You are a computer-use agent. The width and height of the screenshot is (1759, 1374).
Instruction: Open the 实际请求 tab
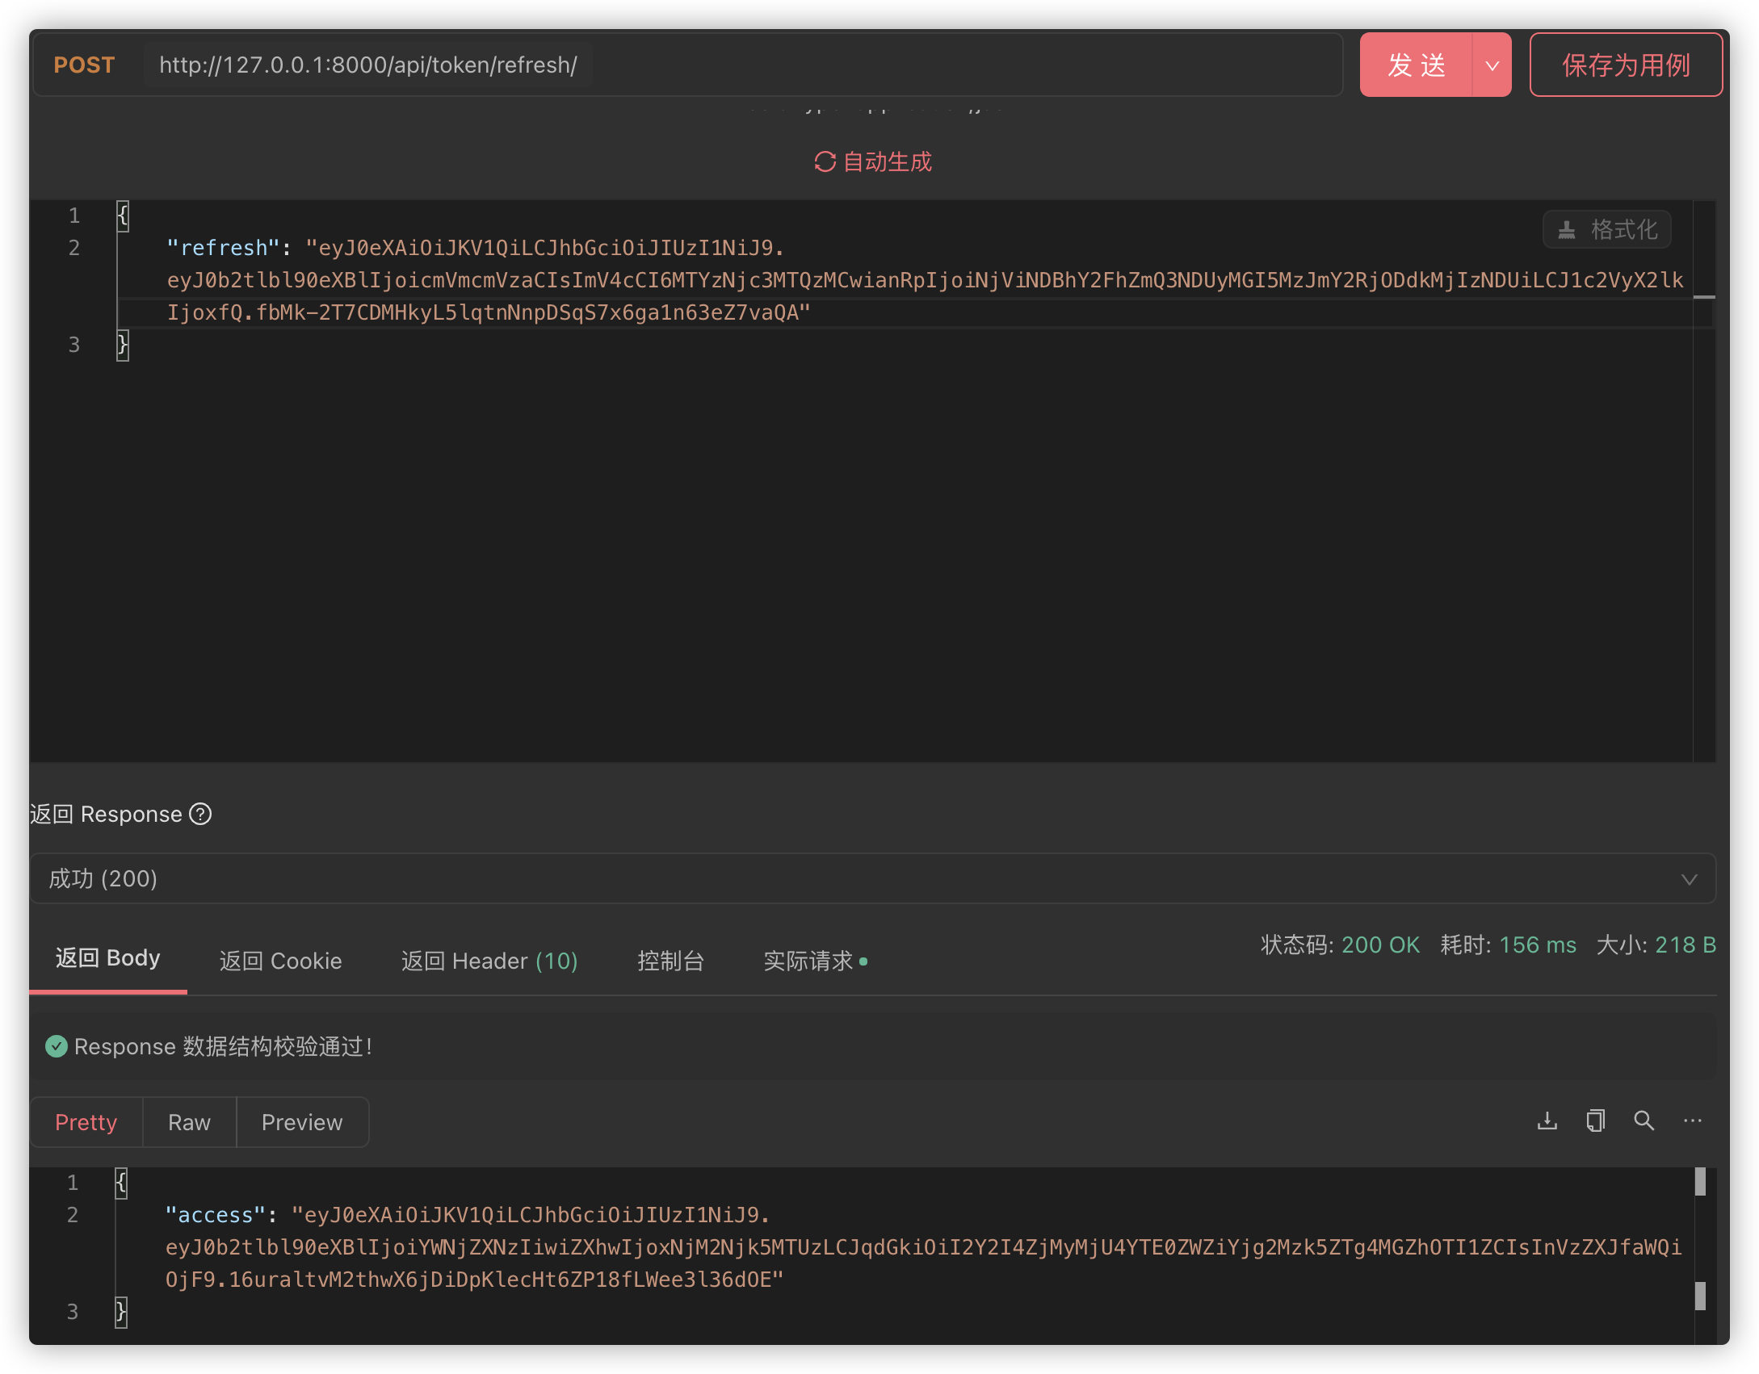(810, 961)
